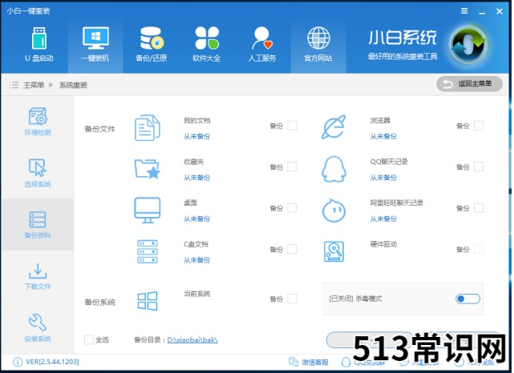The width and height of the screenshot is (514, 373).
Task: Click 主菜单 in breadcrumb
Action: [x=34, y=85]
